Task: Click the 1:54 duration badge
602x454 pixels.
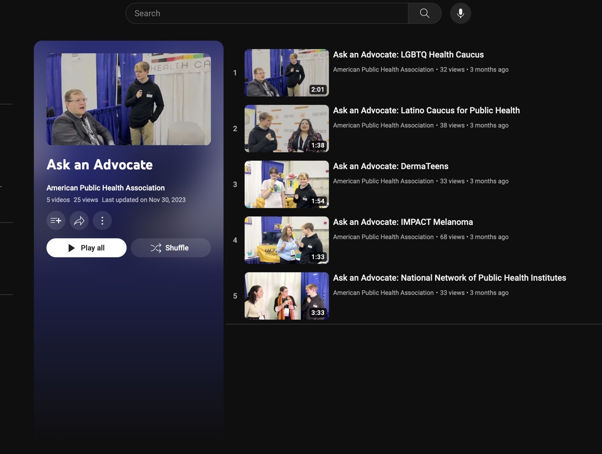Action: coord(317,201)
